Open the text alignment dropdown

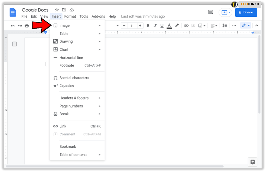point(214,26)
